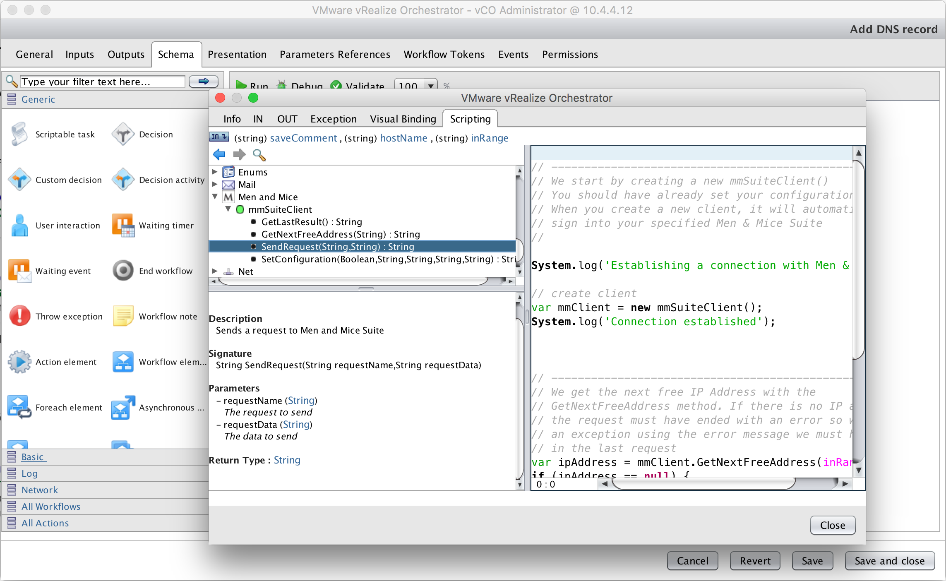Click the Close button in dialog
The width and height of the screenshot is (946, 581).
click(x=833, y=525)
